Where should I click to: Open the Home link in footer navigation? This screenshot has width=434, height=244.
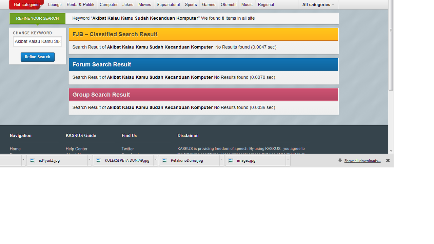click(15, 149)
